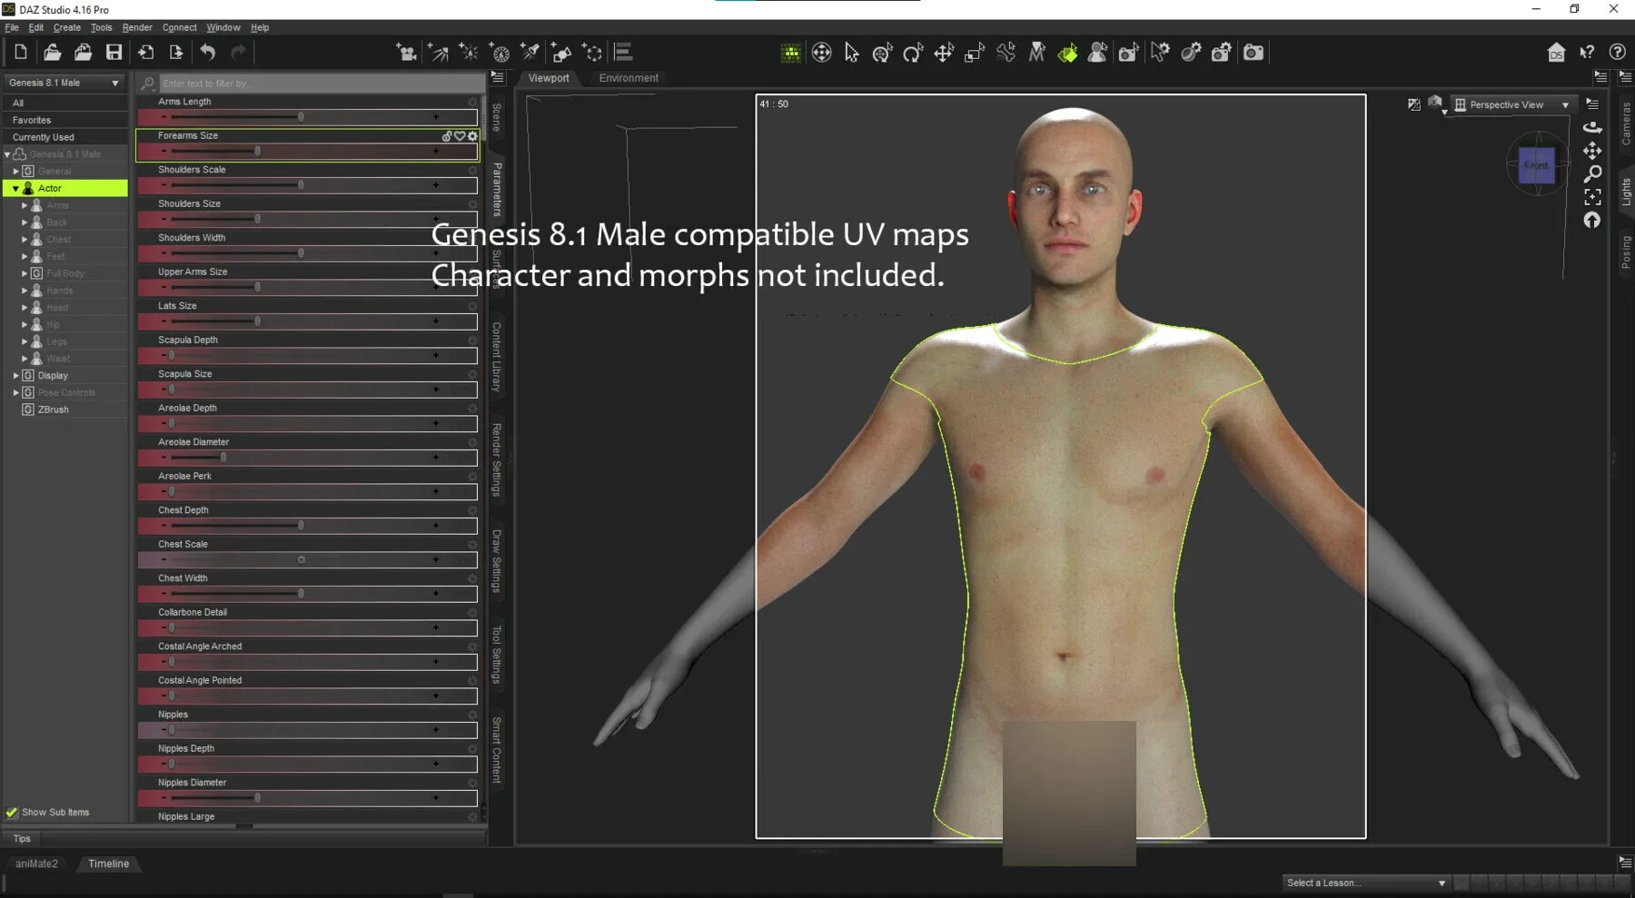Open the Genesis 8.1 Male node dropdown
Image resolution: width=1635 pixels, height=898 pixels.
64,83
